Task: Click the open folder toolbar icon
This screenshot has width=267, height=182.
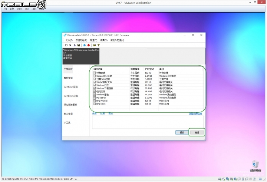Action: coord(94,45)
